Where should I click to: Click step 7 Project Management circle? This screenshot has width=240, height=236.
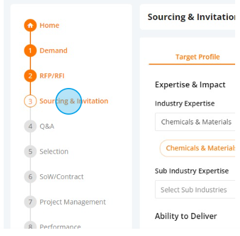(x=30, y=202)
